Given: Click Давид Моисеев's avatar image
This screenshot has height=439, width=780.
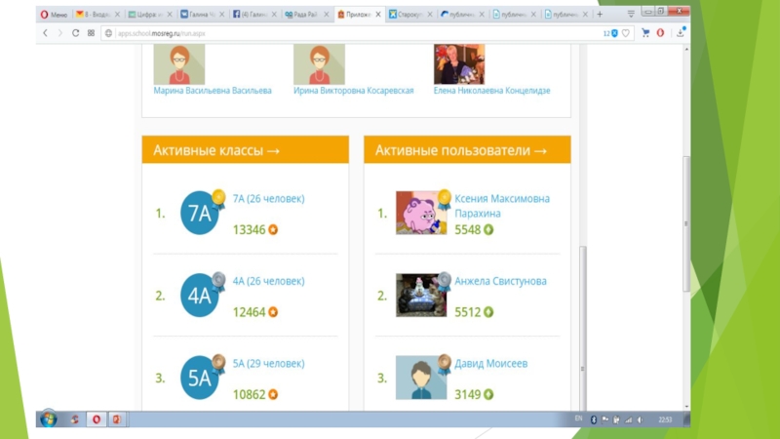Looking at the screenshot, I should coord(421,378).
